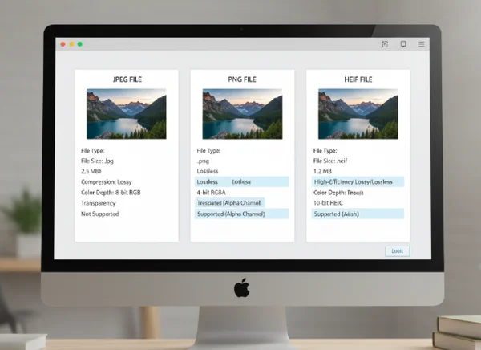Select the PNG FILE landscape thumbnail
This screenshot has width=481, height=350.
click(x=242, y=114)
